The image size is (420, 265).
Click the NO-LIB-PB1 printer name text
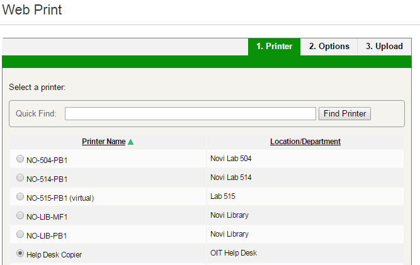coord(47,236)
